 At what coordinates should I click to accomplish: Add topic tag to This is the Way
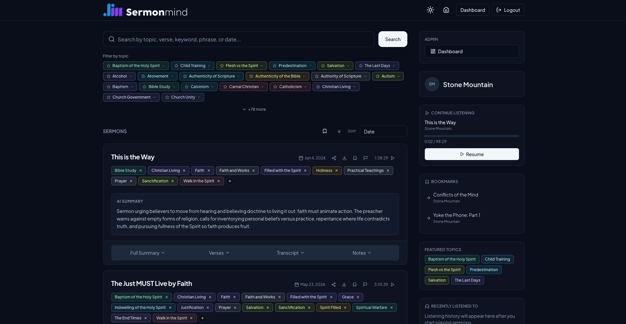[230, 181]
